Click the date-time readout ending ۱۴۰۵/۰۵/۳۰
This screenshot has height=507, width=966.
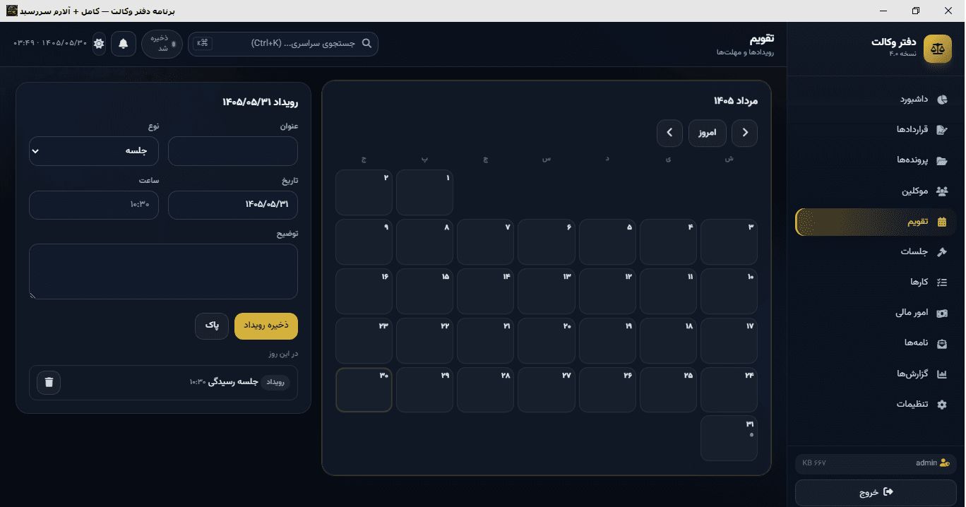50,44
